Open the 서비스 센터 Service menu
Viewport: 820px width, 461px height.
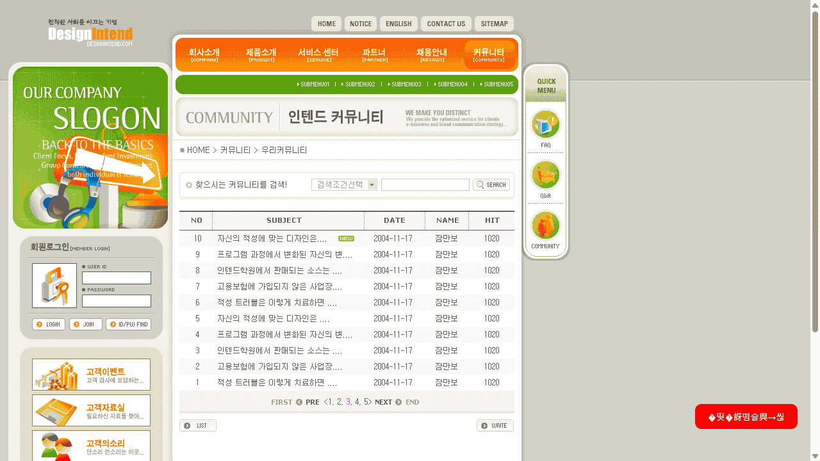pos(318,54)
